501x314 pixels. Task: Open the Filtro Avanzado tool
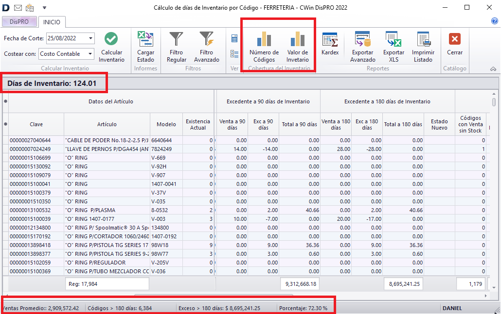206,47
